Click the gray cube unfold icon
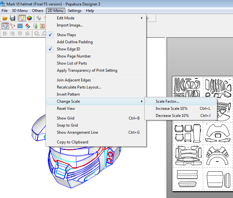The height and width of the screenshot is (198, 233). click(x=39, y=18)
